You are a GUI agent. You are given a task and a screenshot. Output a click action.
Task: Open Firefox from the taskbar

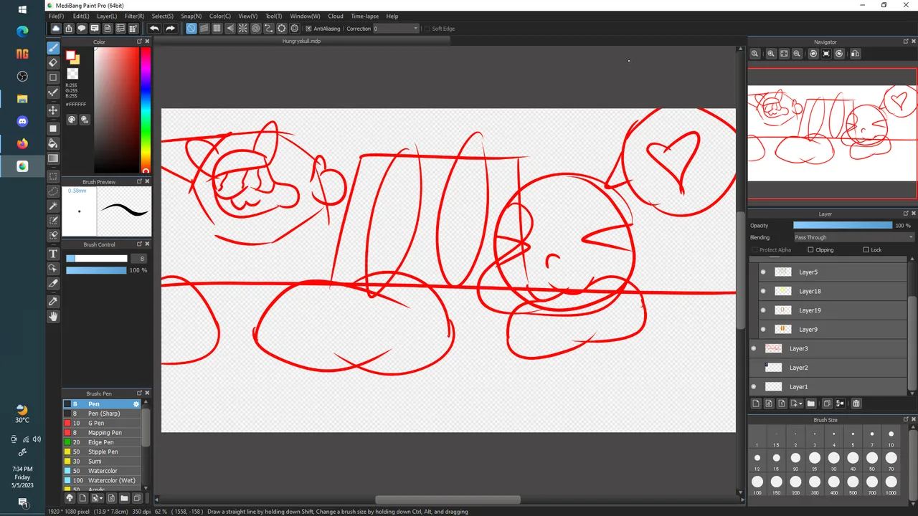pyautogui.click(x=22, y=143)
